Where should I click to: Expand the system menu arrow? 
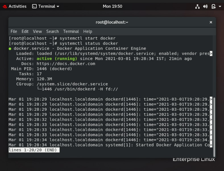tap(220, 7)
